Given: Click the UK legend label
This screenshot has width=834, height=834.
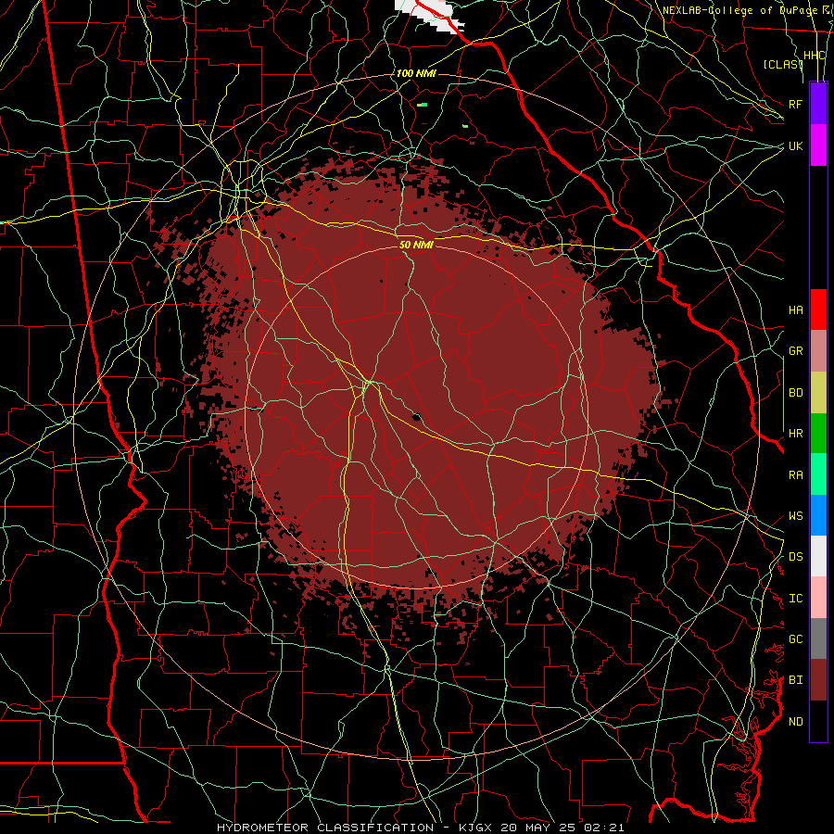Looking at the screenshot, I should click(x=796, y=145).
